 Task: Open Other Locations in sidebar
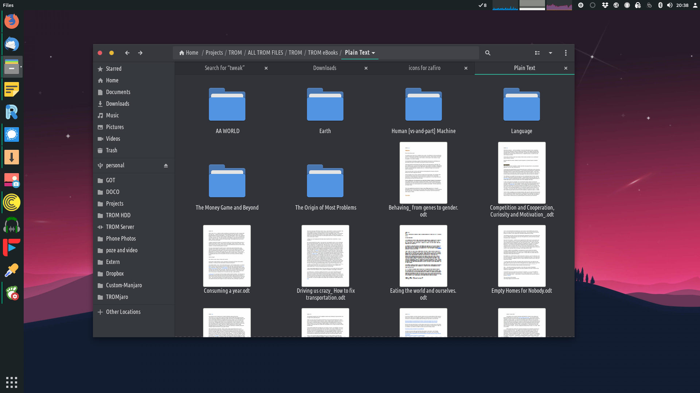click(x=123, y=312)
